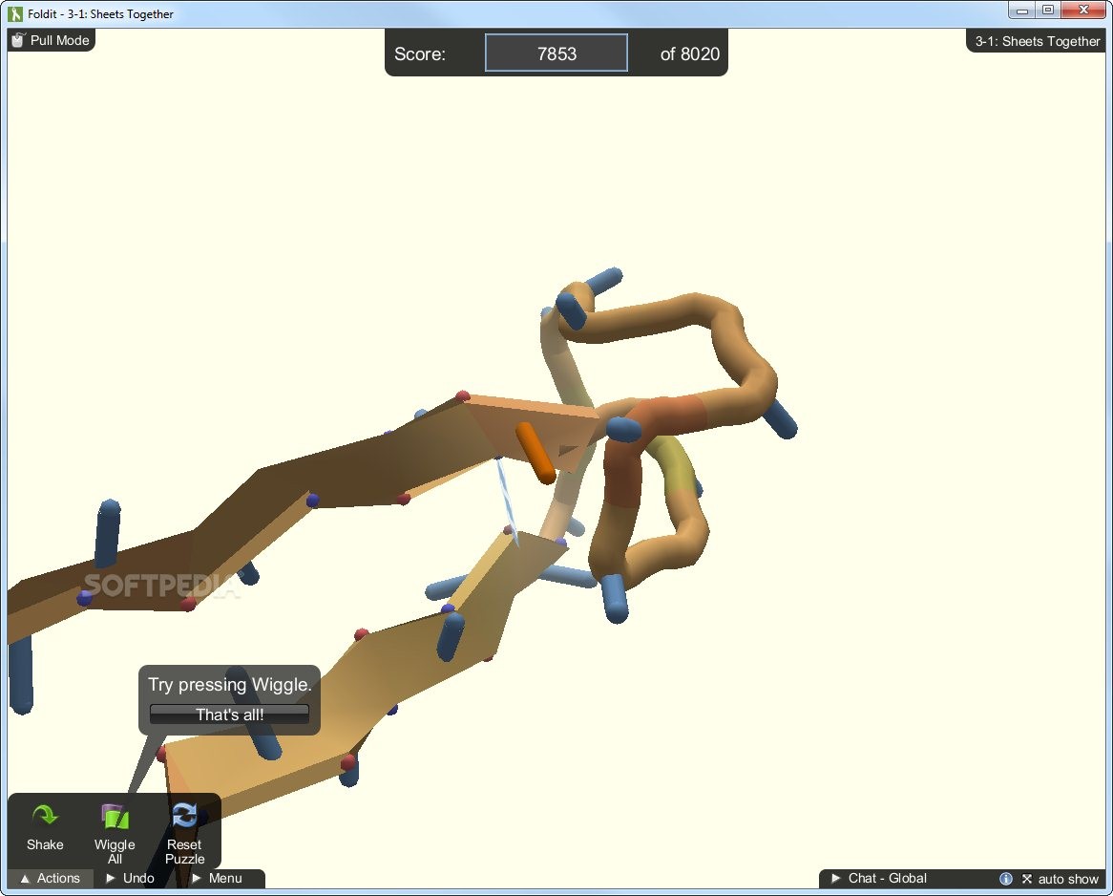This screenshot has height=896, width=1113.
Task: Expand the Undo panel
Action: point(130,878)
